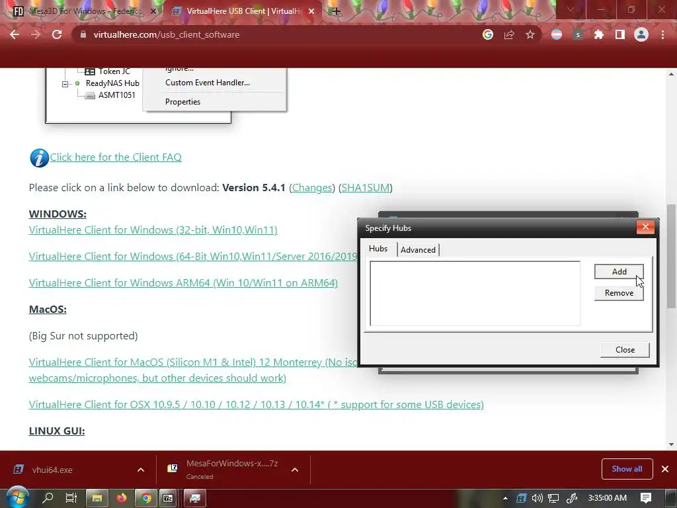The height and width of the screenshot is (508, 677).
Task: Click the volume speaker tray icon
Action: pos(537,498)
